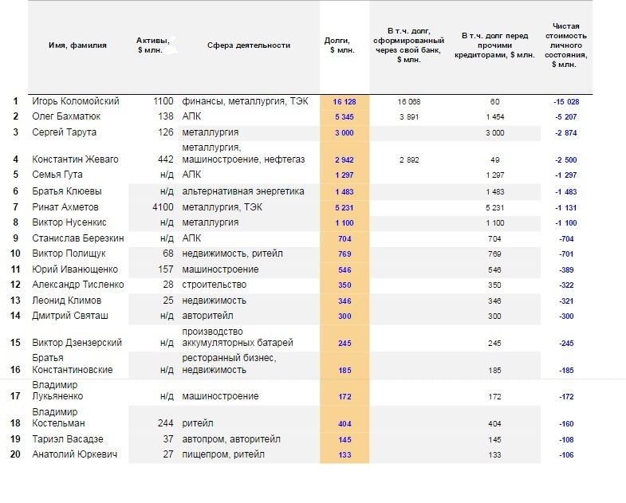Select the name Константин Жеваго
The height and width of the screenshot is (503, 626).
[75, 159]
